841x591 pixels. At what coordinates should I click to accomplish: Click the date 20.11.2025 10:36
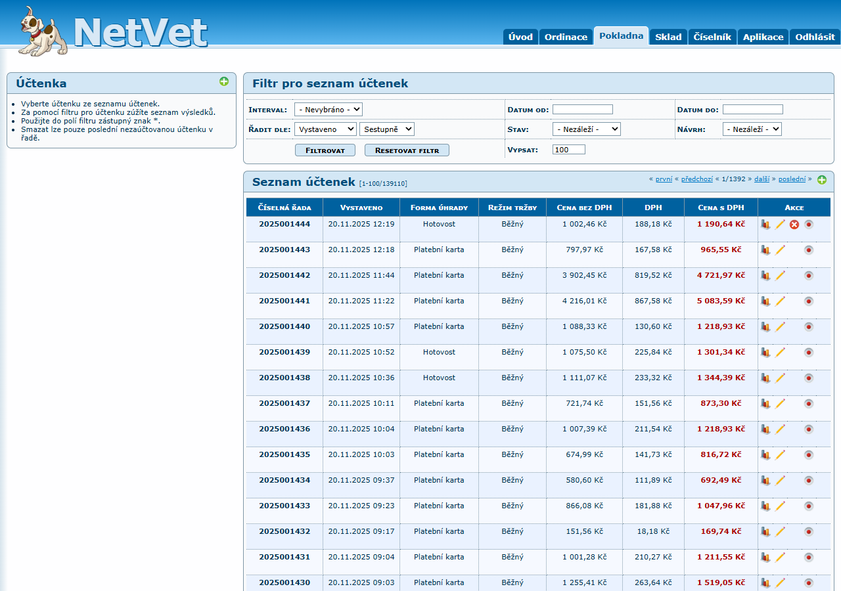pos(361,378)
